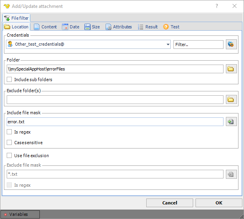Select the Size tab
The height and width of the screenshot is (219, 244).
click(x=92, y=27)
